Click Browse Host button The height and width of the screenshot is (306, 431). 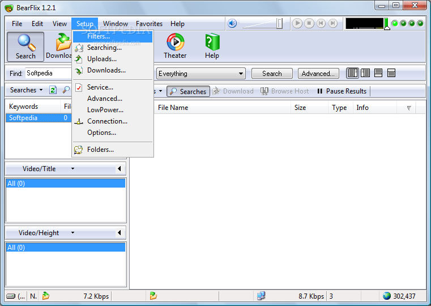tap(285, 91)
